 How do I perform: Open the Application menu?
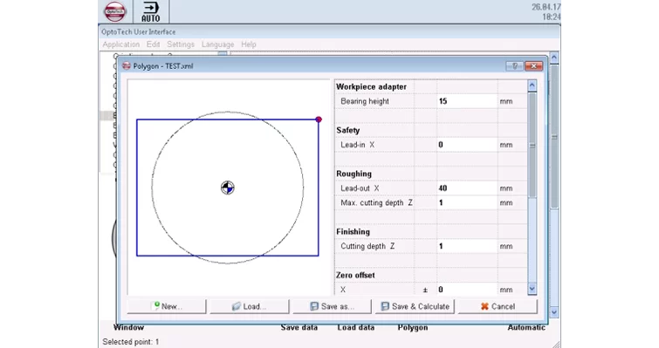121,44
